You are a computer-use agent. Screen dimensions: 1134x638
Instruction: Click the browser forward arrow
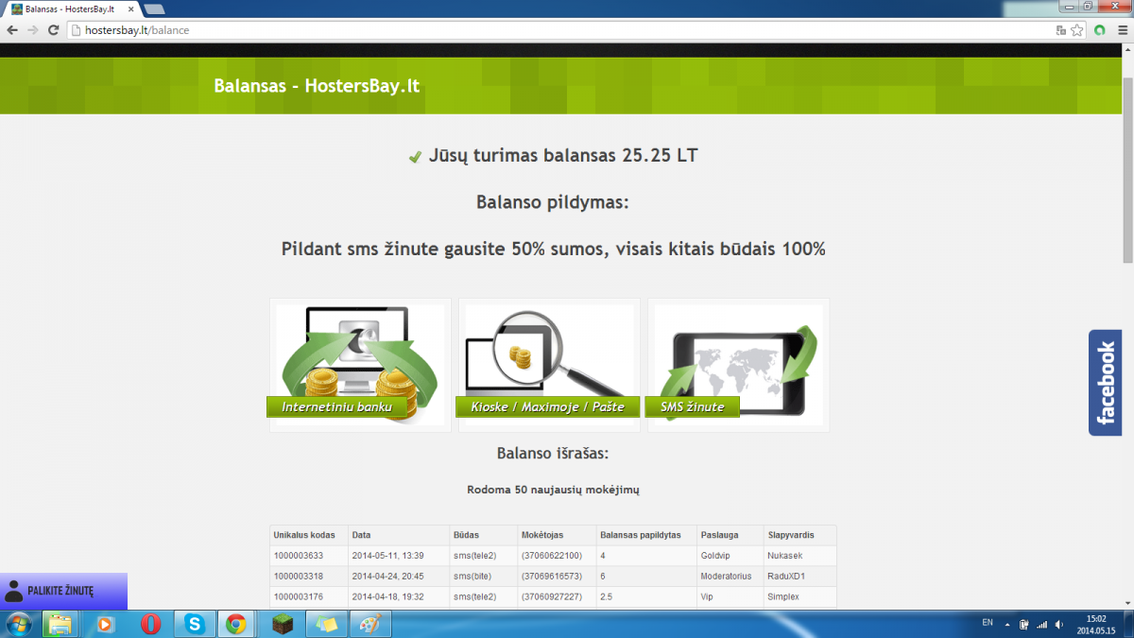click(33, 30)
